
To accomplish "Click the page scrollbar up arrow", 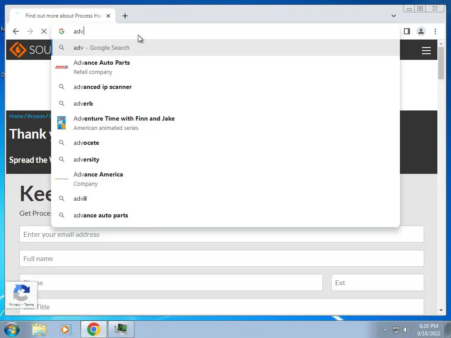I will 441,44.
